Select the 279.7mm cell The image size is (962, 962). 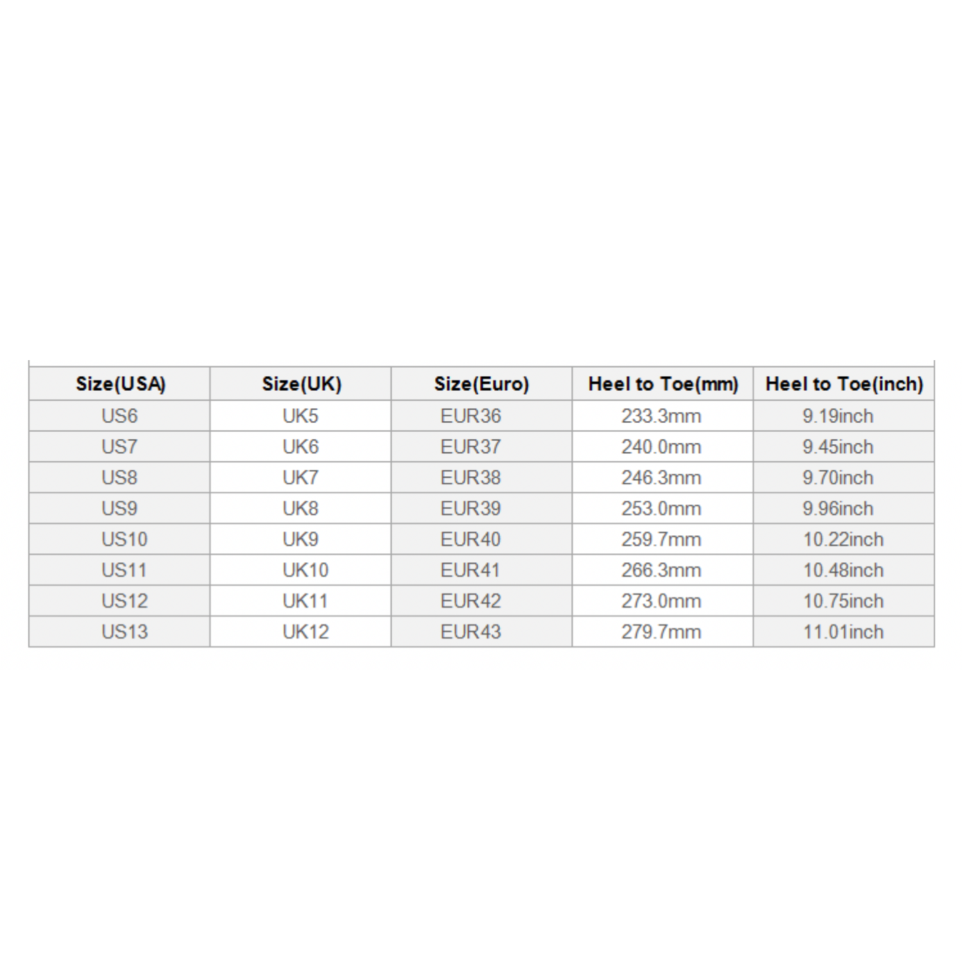(x=661, y=632)
